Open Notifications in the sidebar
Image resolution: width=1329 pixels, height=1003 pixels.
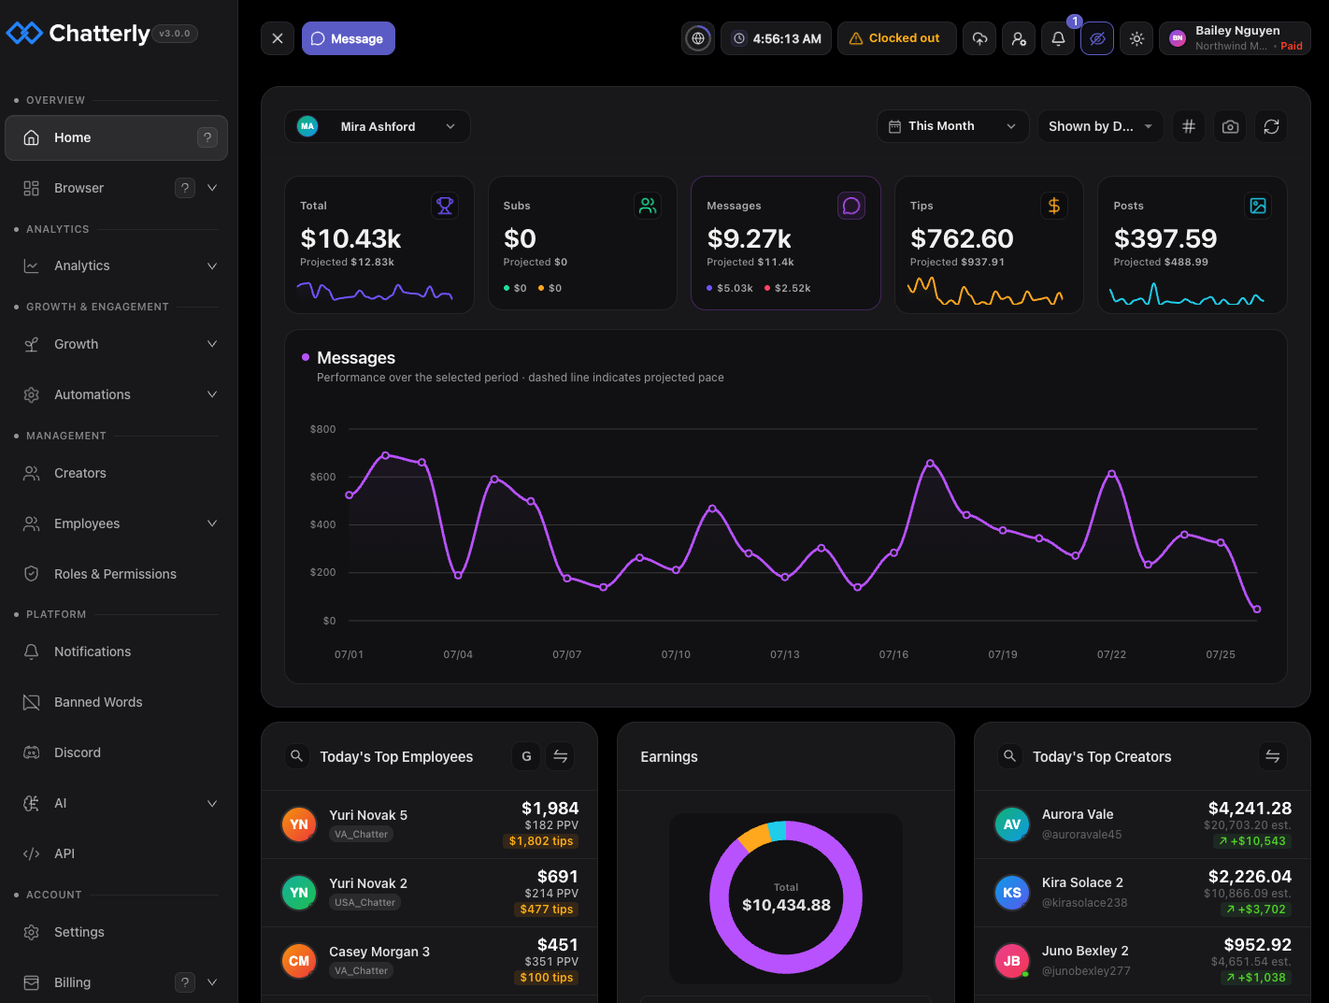(x=117, y=652)
